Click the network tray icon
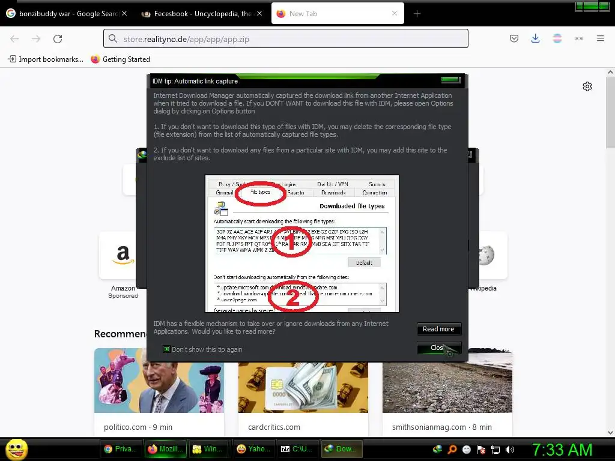This screenshot has width=615, height=461. click(495, 450)
